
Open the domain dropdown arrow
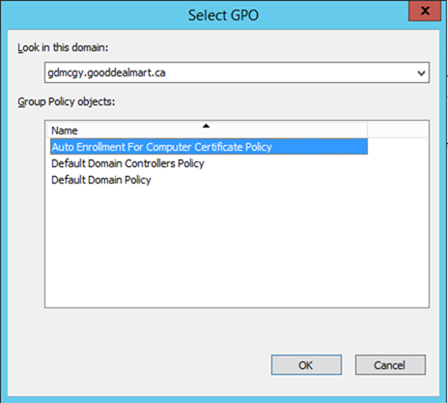[421, 73]
